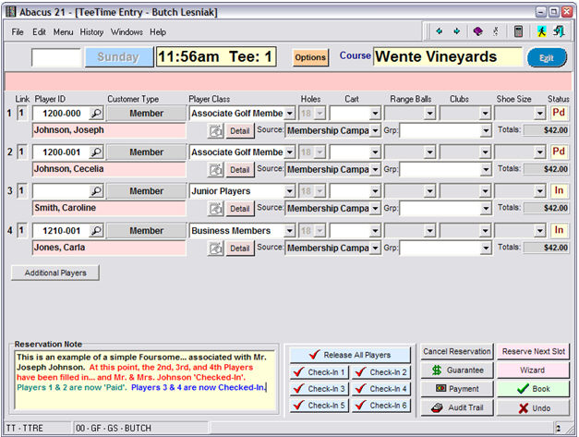Viewport: 579px width, 437px height.
Task: Click the camera icon beside player 2 Detail
Action: 216,170
